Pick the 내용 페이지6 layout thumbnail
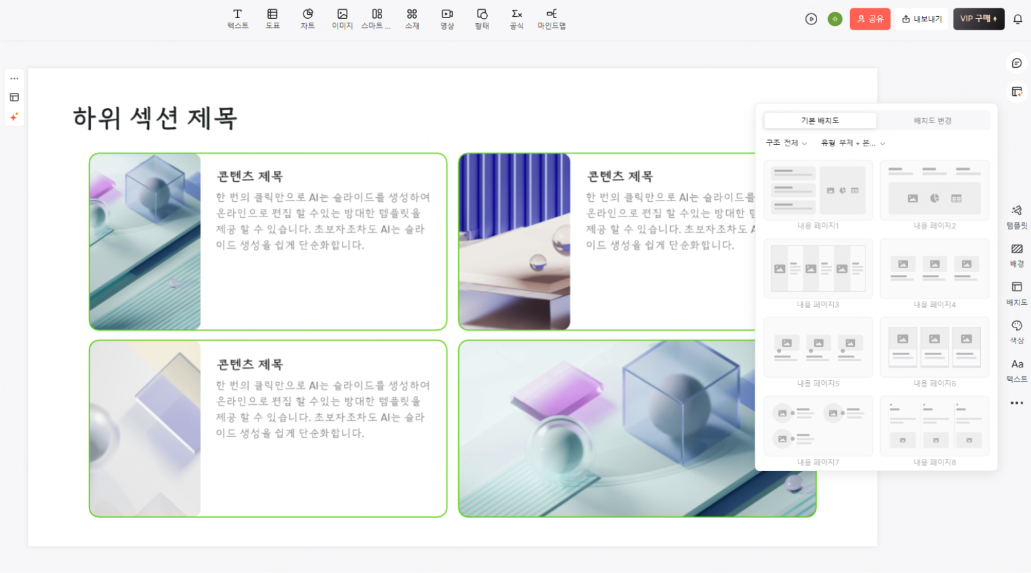The image size is (1031, 573). pyautogui.click(x=934, y=347)
